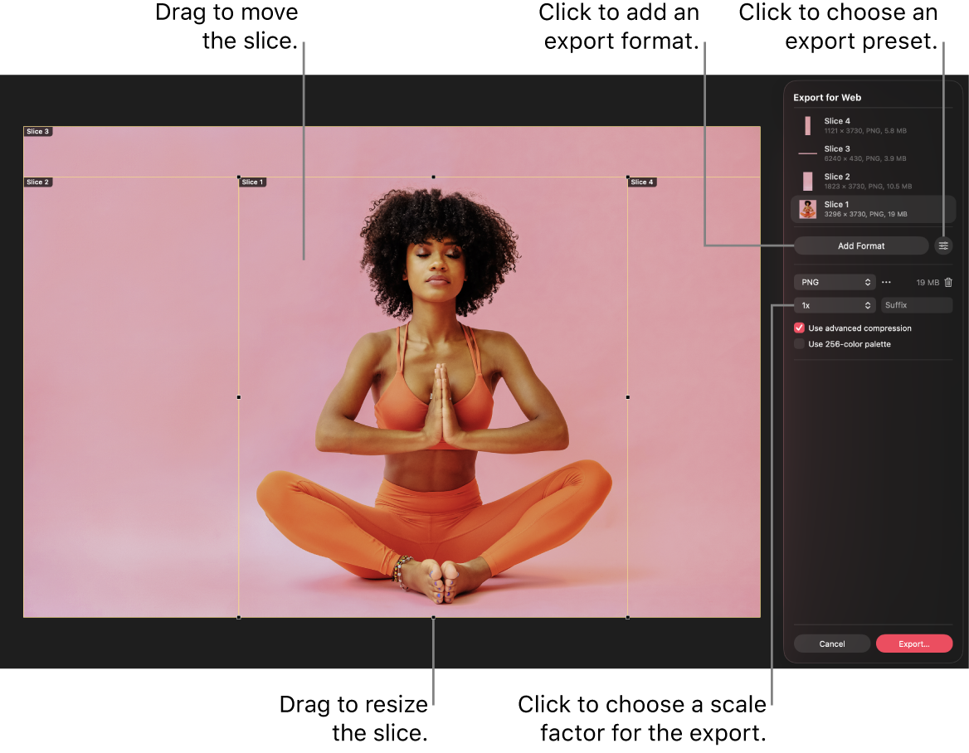Screen dimensions: 969x753
Task: Enable Use 256-color palette
Action: coord(799,344)
